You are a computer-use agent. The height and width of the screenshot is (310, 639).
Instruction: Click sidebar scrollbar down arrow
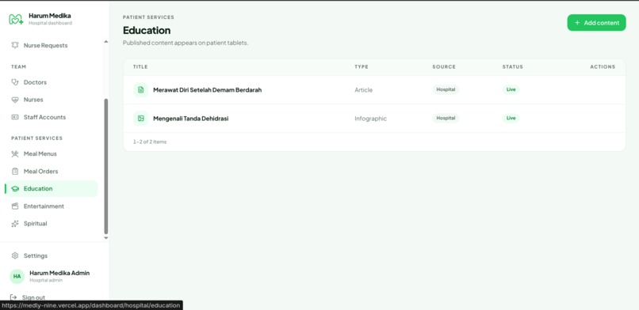click(x=106, y=238)
